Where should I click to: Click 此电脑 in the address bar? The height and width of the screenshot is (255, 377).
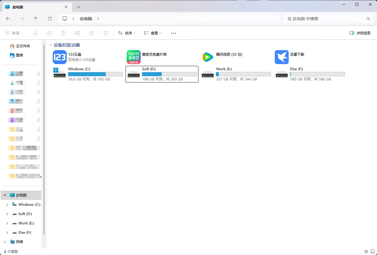[86, 19]
